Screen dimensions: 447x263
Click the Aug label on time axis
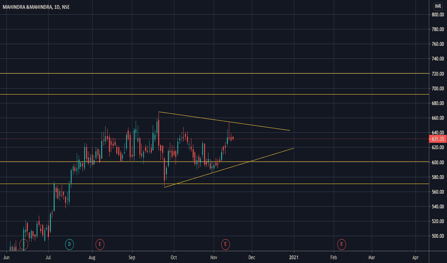pyautogui.click(x=92, y=258)
